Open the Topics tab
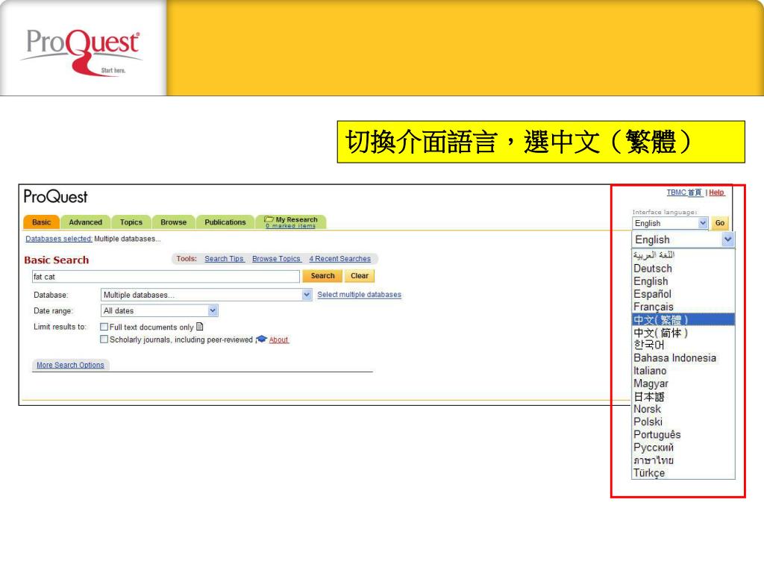Viewport: 764px width, 573px height. click(x=131, y=222)
